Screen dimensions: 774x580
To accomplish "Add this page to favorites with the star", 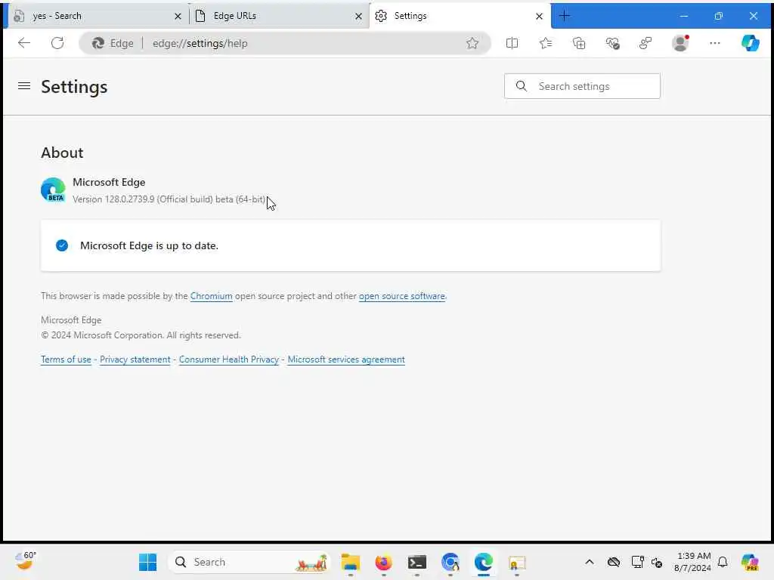I will pyautogui.click(x=472, y=43).
